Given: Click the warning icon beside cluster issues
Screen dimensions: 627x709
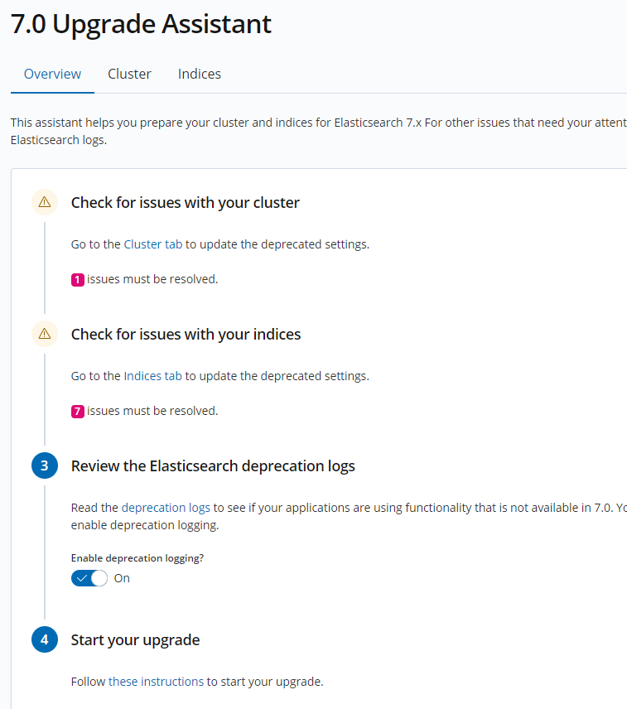Looking at the screenshot, I should click(45, 202).
